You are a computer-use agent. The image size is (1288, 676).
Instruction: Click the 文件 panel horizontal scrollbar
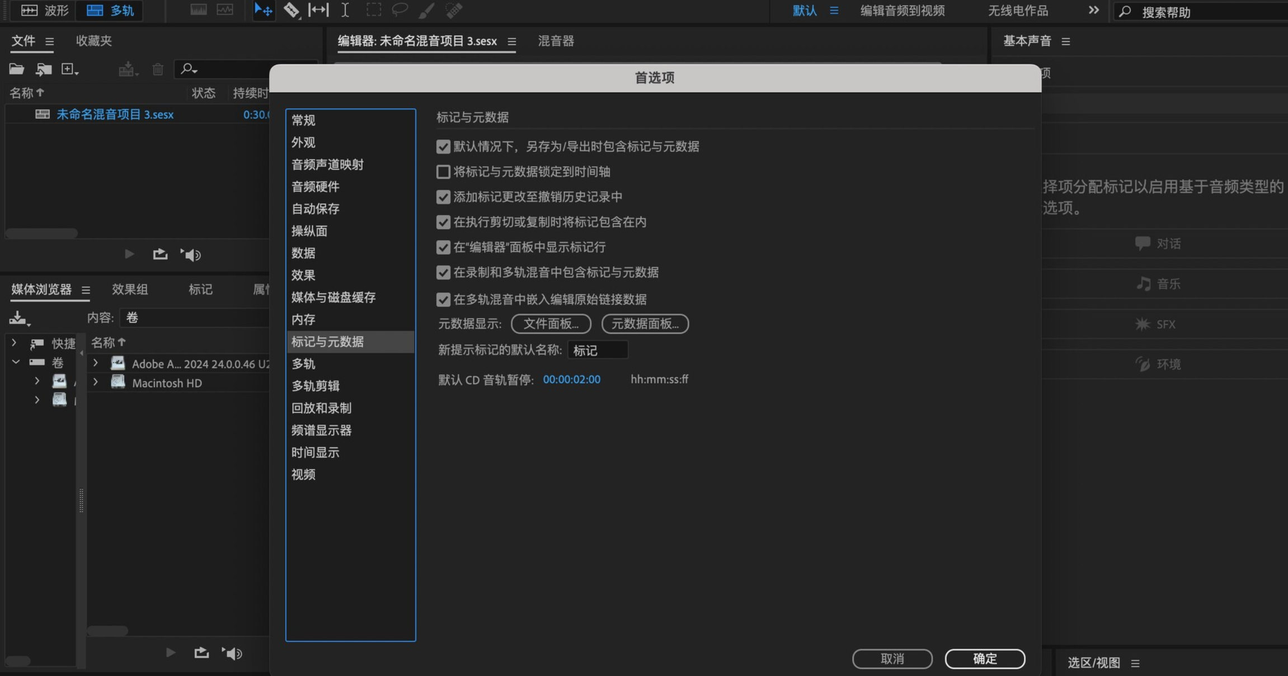(x=41, y=233)
